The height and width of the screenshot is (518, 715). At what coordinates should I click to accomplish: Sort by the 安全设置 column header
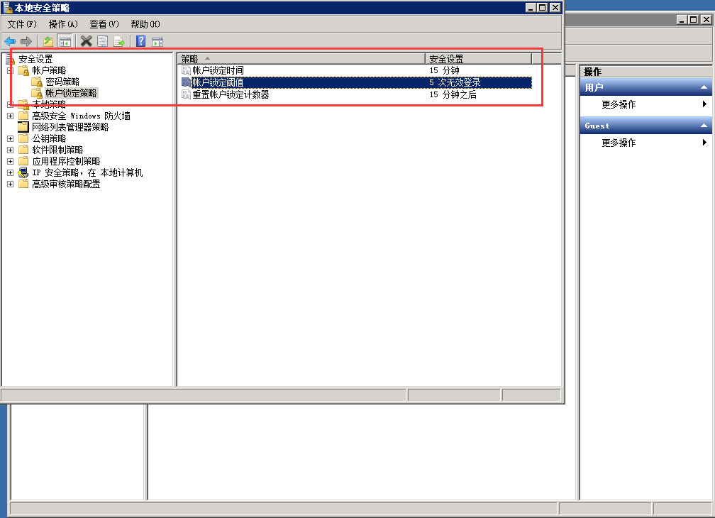(478, 59)
